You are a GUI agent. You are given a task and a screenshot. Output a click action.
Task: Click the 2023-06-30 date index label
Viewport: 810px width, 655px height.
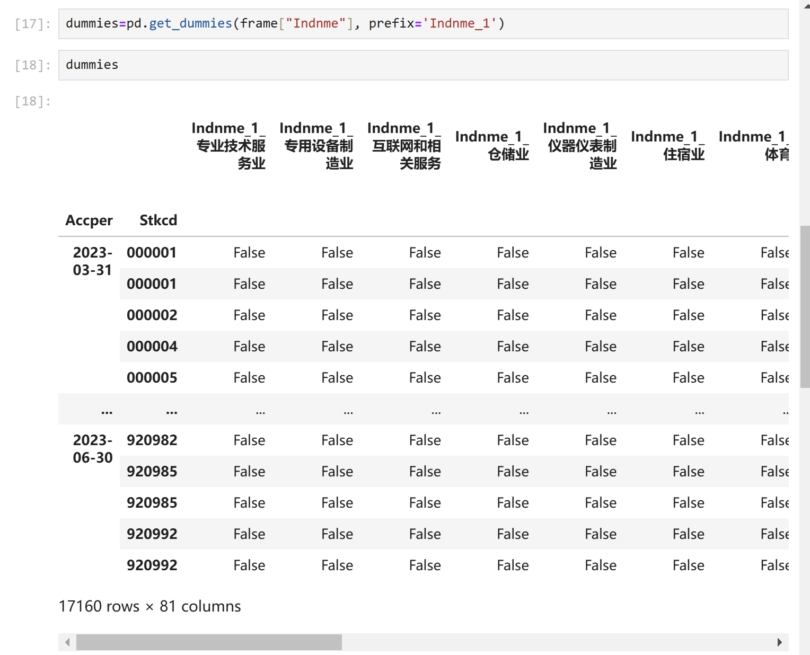point(93,449)
